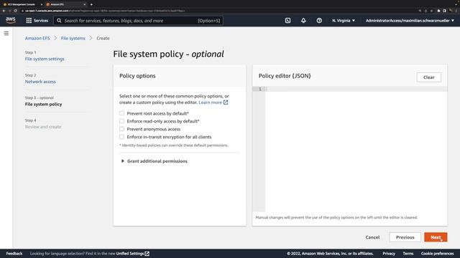Screen dimensions: 460x258
Task: Open the Terms footer link
Action: point(408,254)
